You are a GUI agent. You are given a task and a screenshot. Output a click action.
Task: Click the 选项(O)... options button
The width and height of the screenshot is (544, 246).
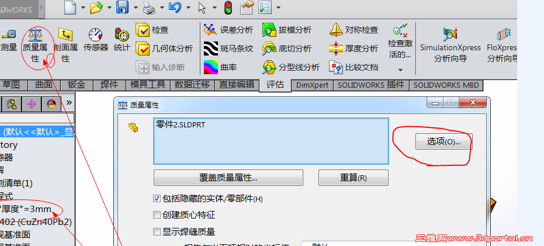(443, 142)
